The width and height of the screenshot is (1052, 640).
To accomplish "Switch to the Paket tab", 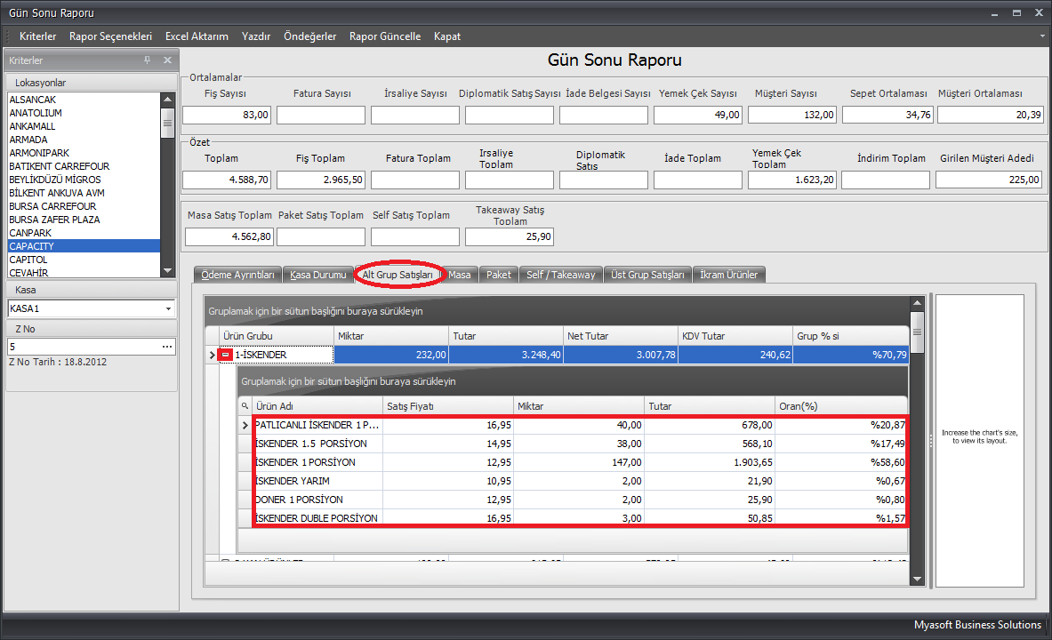I will (x=499, y=275).
